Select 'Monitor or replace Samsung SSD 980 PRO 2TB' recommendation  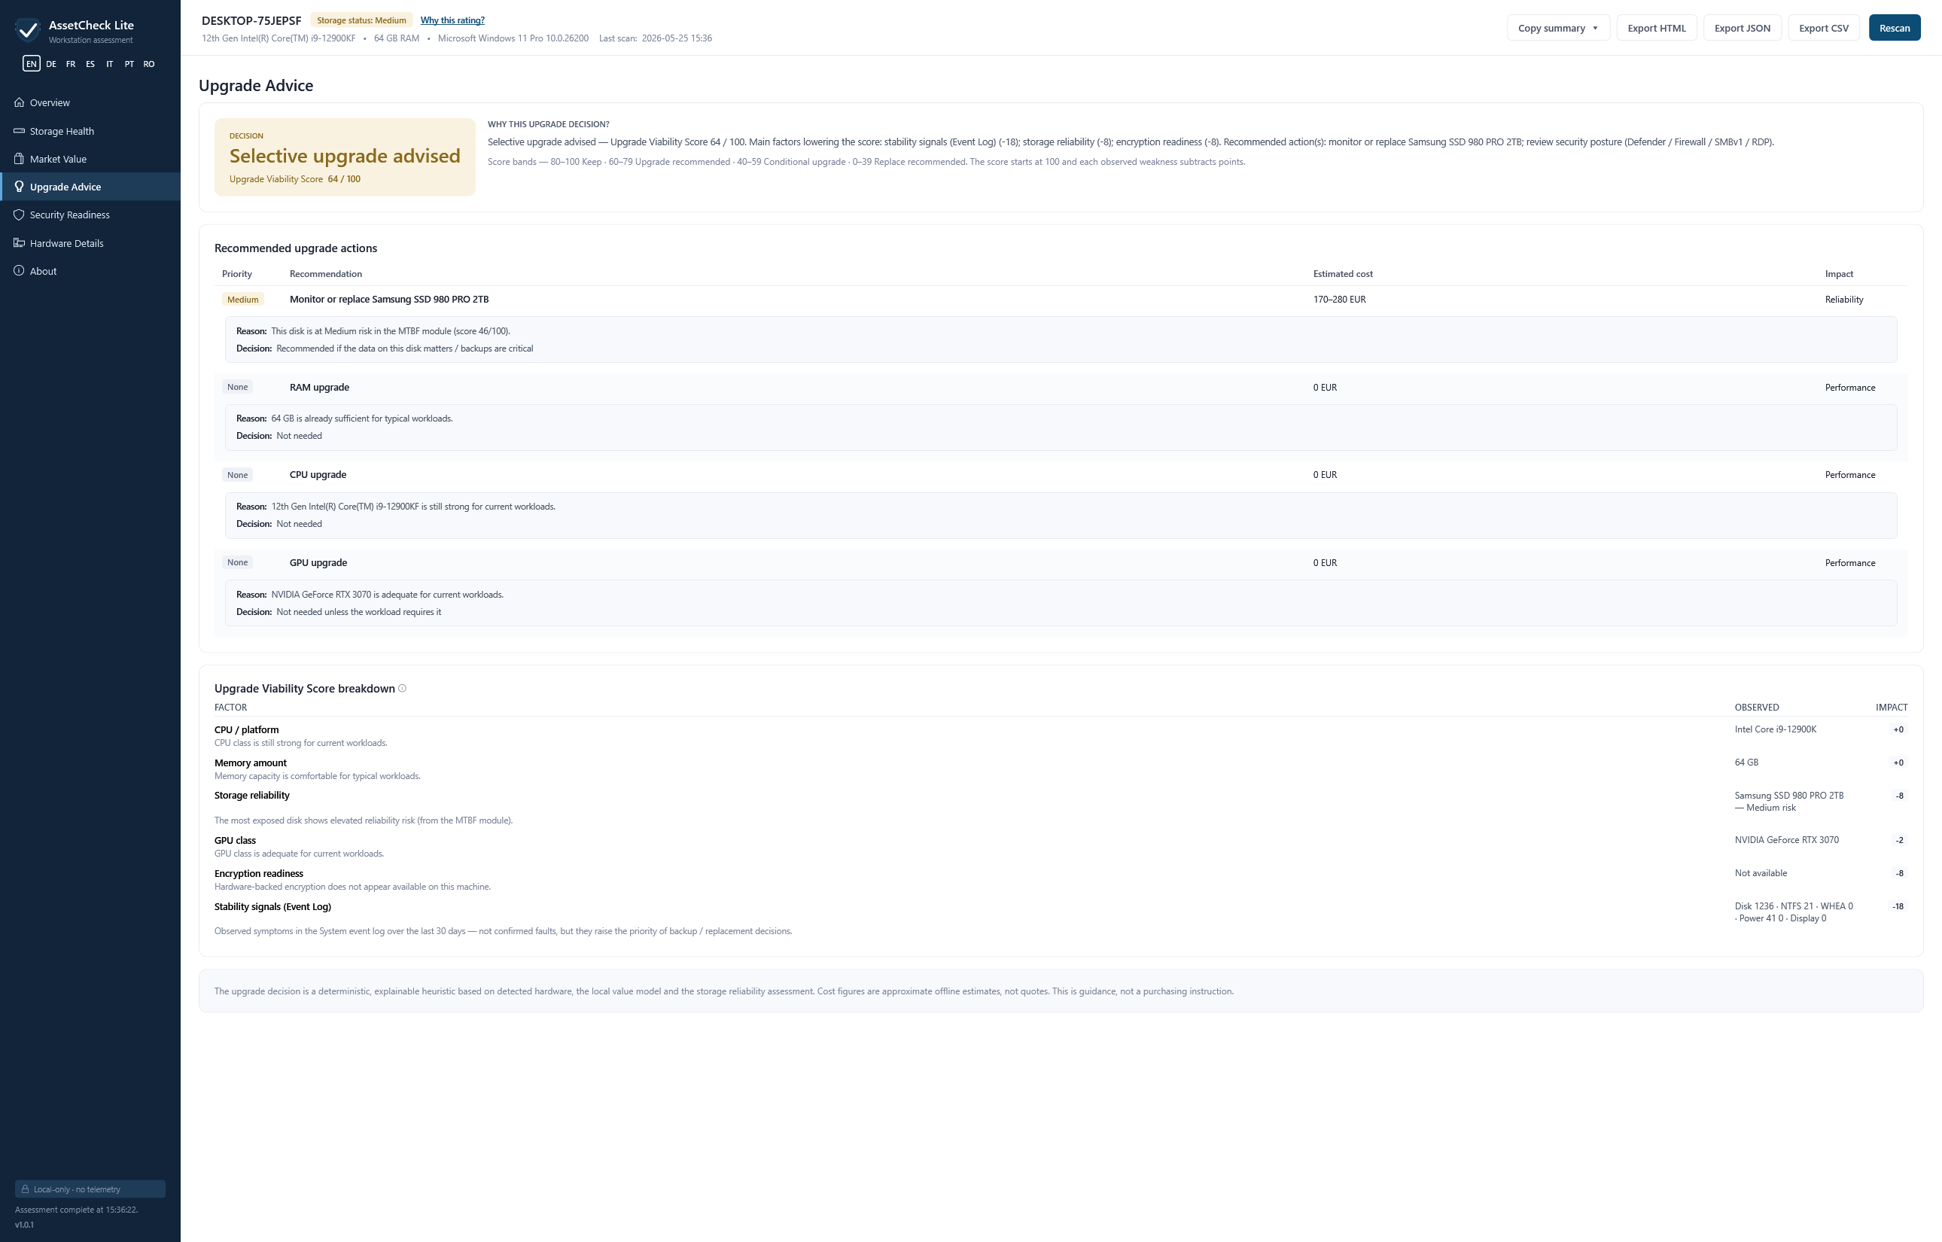click(388, 300)
